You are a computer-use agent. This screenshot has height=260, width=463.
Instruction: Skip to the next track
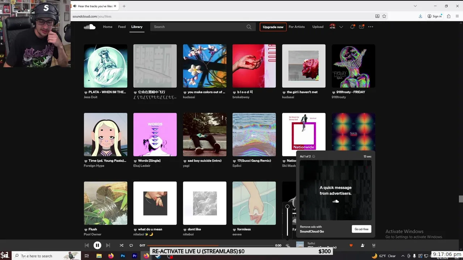pos(108,245)
